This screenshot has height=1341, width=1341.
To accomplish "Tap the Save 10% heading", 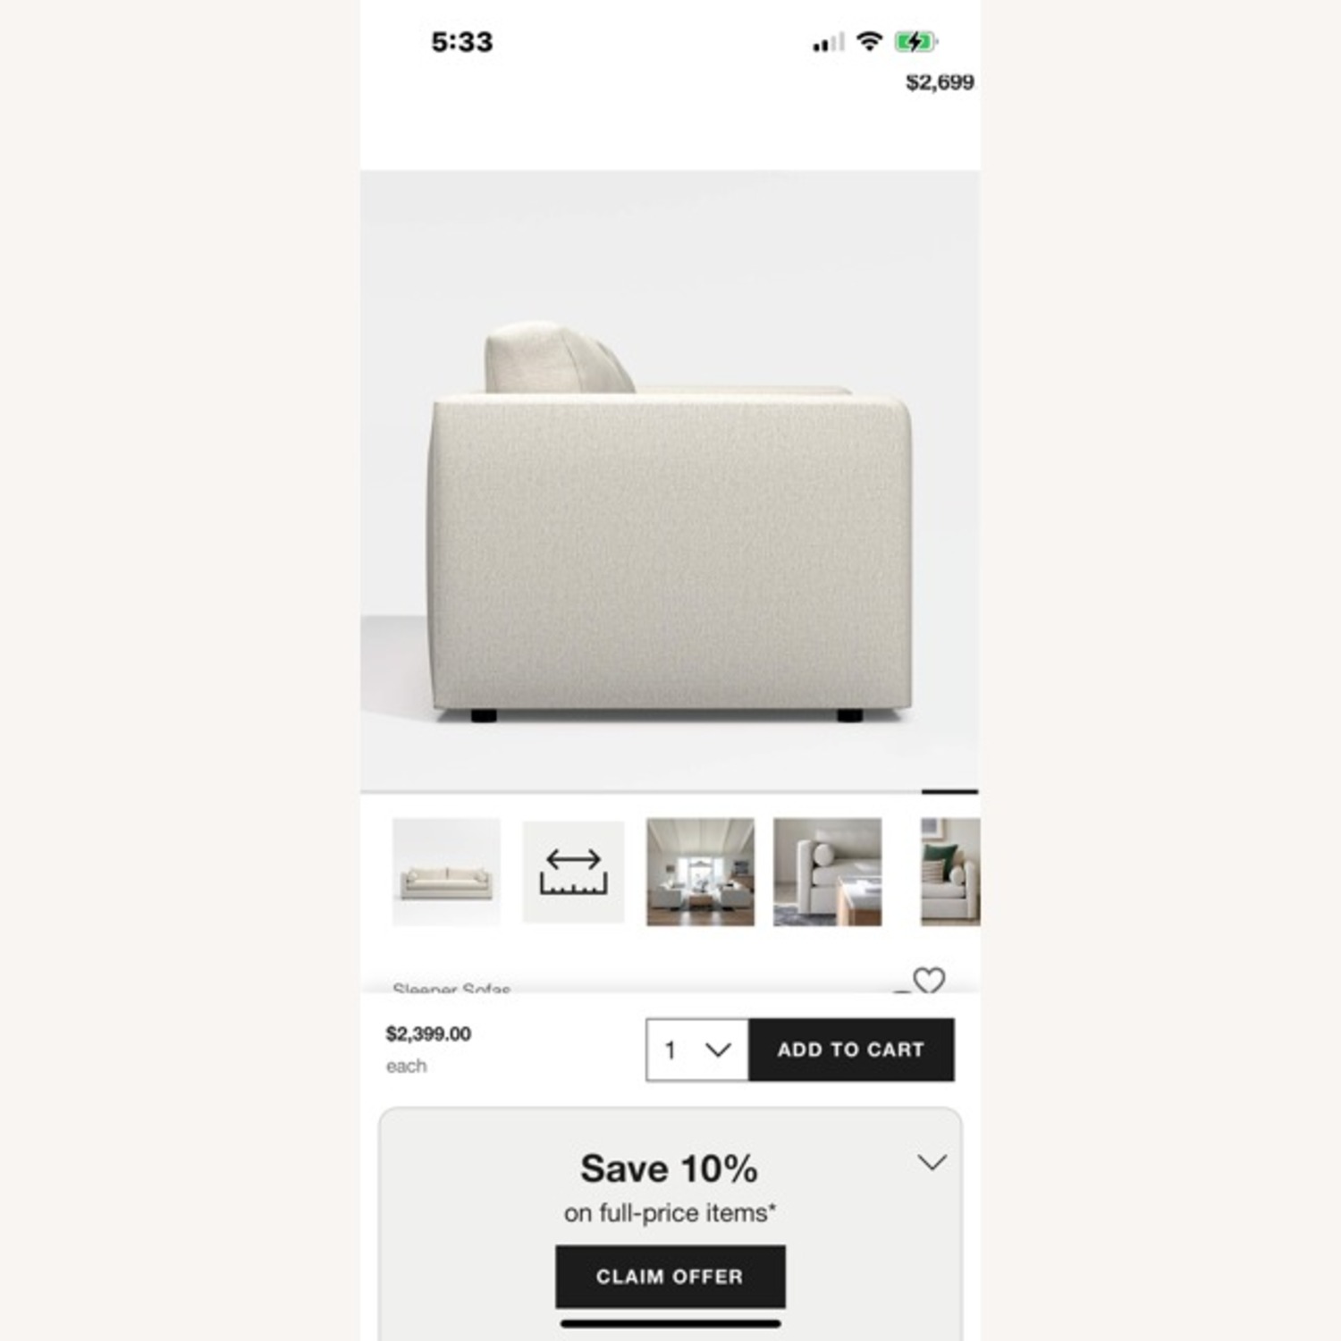I will click(x=669, y=1168).
